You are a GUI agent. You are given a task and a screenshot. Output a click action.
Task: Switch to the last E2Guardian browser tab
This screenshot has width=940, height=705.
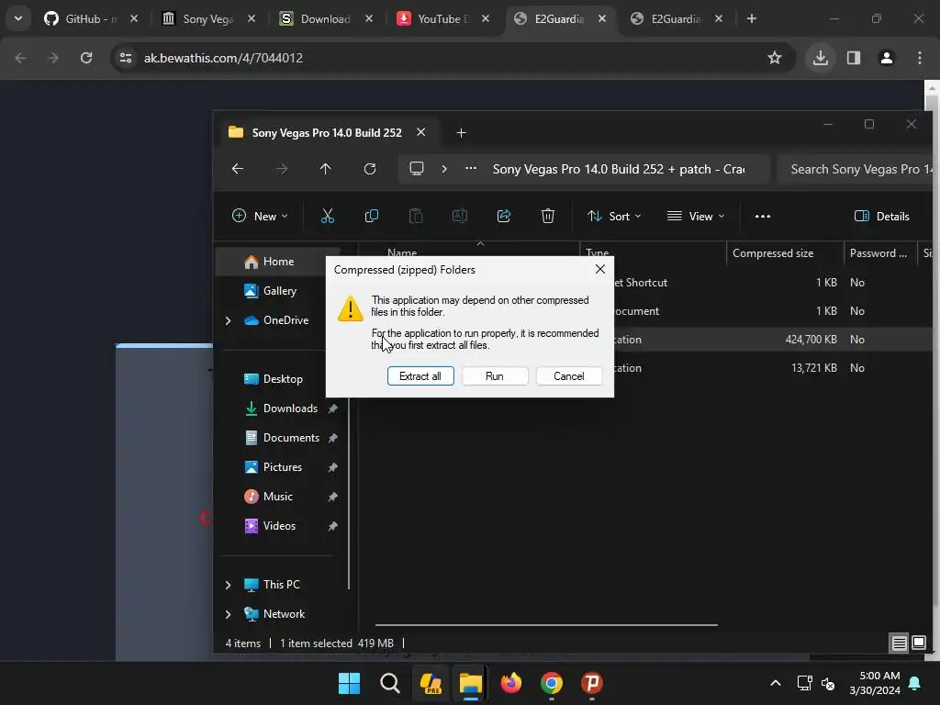[677, 18]
